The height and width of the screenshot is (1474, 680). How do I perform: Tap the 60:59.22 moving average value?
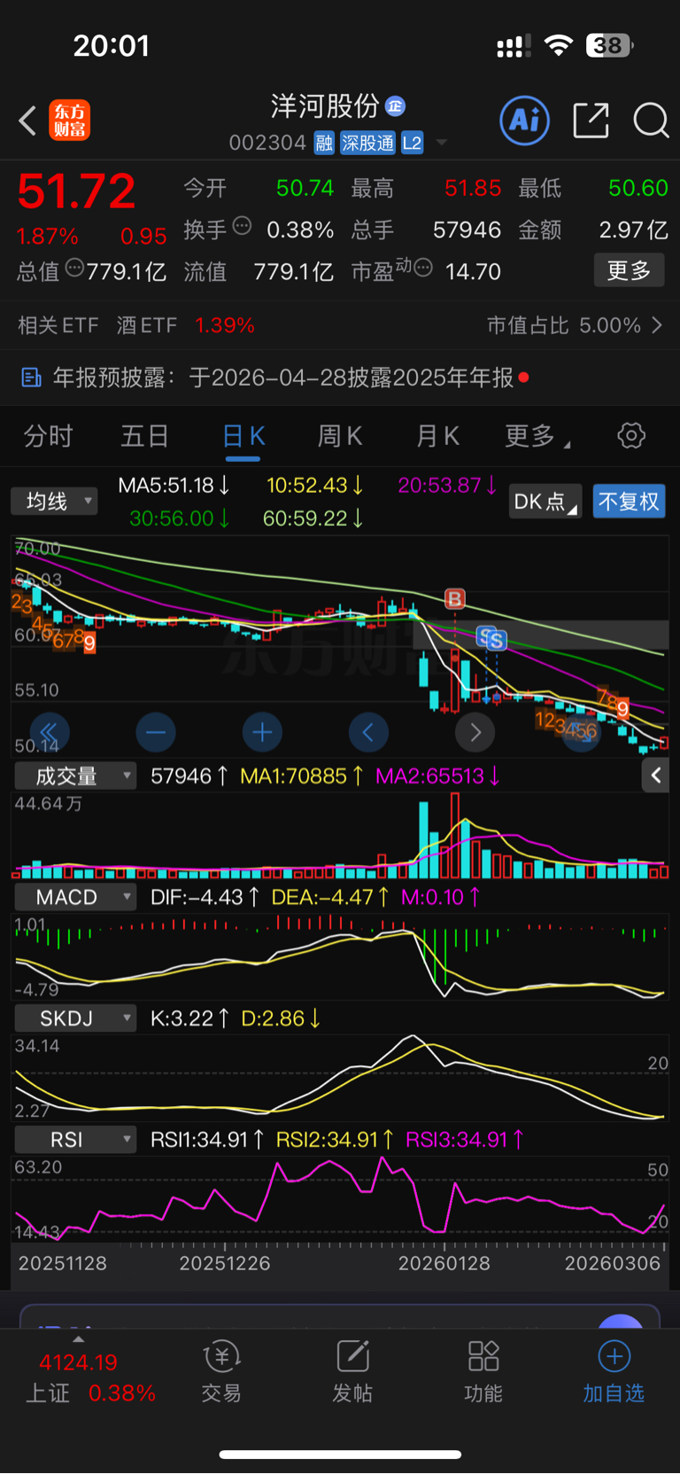point(313,519)
